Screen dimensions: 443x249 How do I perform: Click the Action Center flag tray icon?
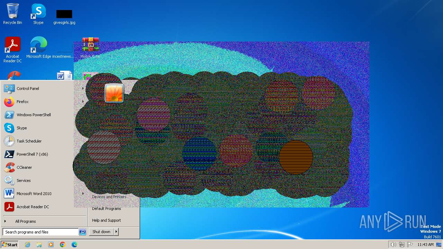click(410, 245)
